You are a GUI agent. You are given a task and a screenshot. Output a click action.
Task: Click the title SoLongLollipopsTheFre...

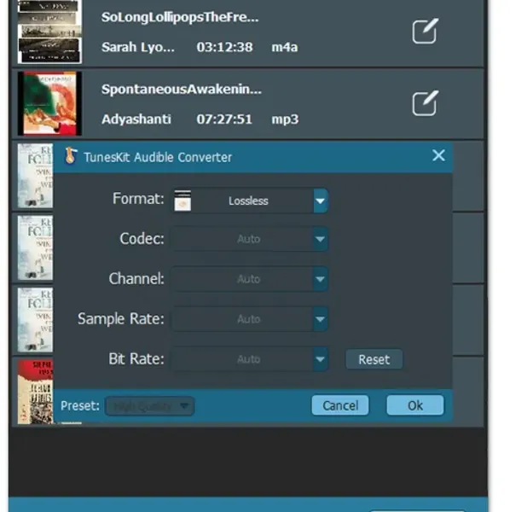(180, 17)
